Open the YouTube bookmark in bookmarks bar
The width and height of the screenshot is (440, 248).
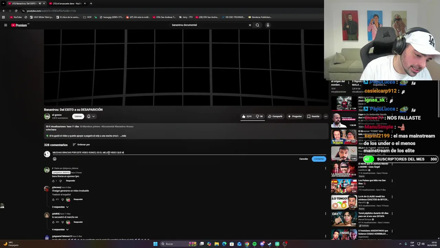[16, 17]
